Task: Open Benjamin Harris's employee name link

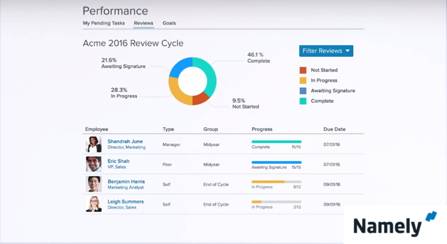Action: [x=127, y=181]
